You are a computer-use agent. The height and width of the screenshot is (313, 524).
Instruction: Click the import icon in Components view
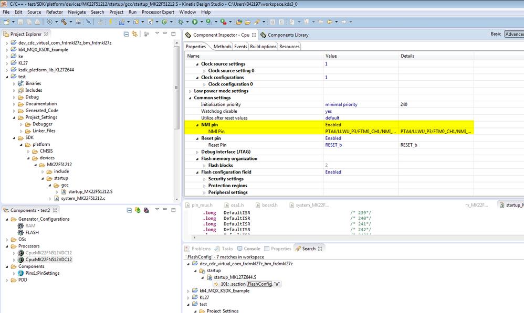(x=146, y=210)
